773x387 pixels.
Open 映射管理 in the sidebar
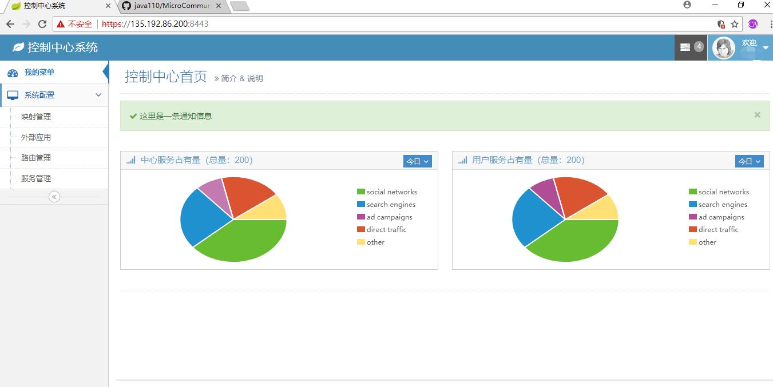(x=36, y=117)
